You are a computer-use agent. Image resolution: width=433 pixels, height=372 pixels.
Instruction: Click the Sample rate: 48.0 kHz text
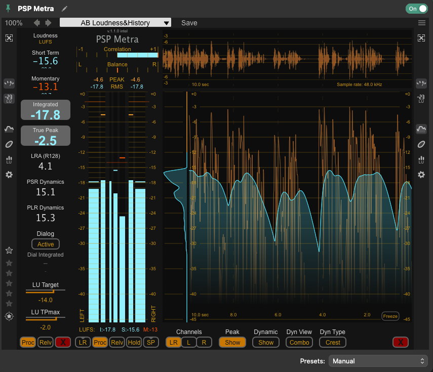coord(359,85)
